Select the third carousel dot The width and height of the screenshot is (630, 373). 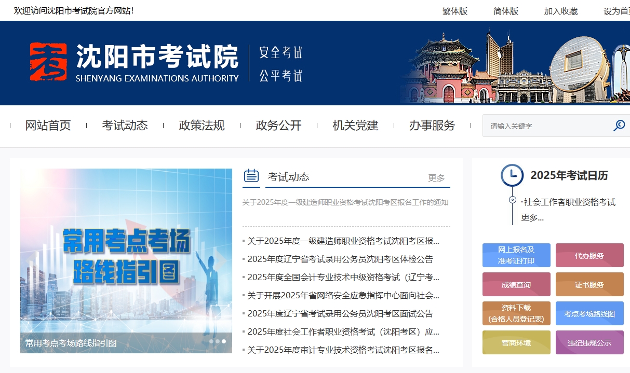(x=224, y=341)
